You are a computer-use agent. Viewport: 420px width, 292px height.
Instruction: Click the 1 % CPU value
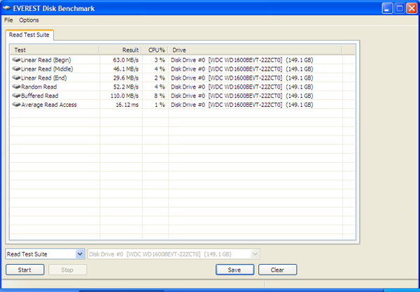point(160,105)
